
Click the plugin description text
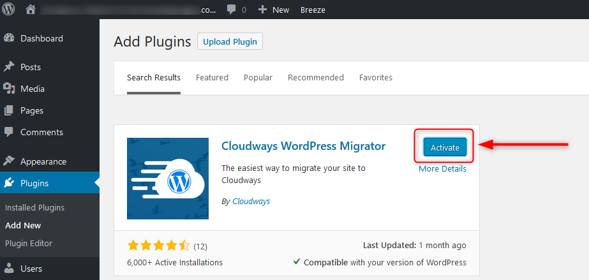pos(294,173)
